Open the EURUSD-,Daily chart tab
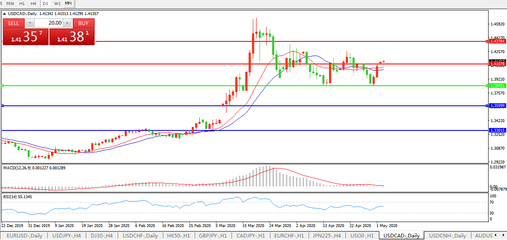The image size is (507, 240). click(x=24, y=236)
